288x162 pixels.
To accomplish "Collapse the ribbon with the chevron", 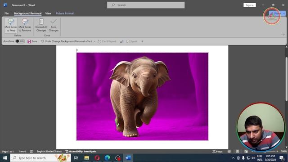I will [283, 35].
